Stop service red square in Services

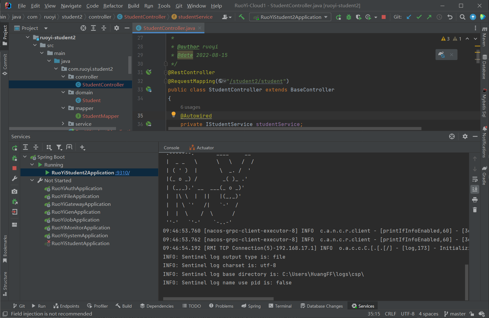click(14, 168)
